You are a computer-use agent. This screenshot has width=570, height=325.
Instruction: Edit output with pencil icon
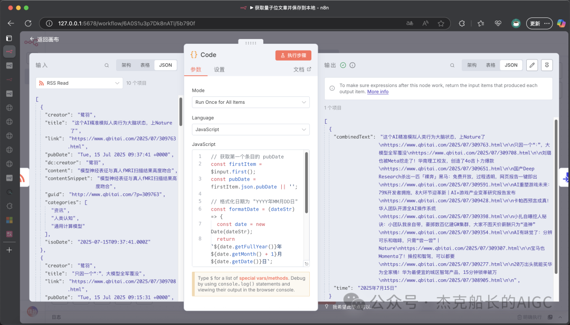tap(532, 65)
